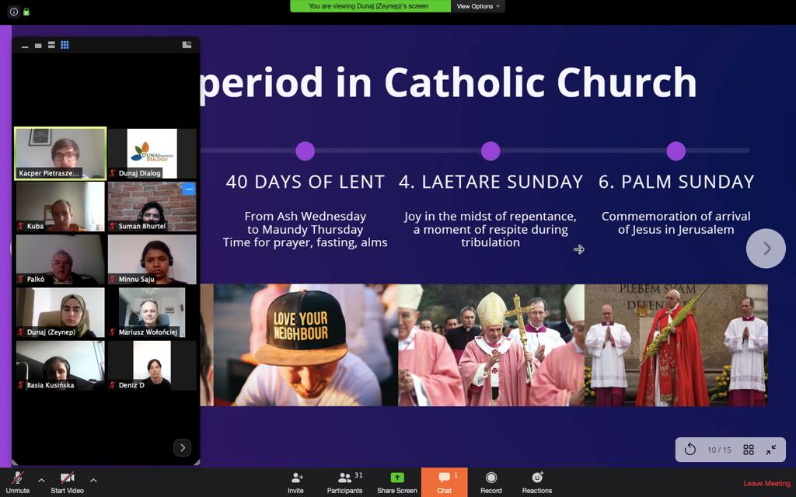Click the Share Screen button
796x497 pixels.
397,482
